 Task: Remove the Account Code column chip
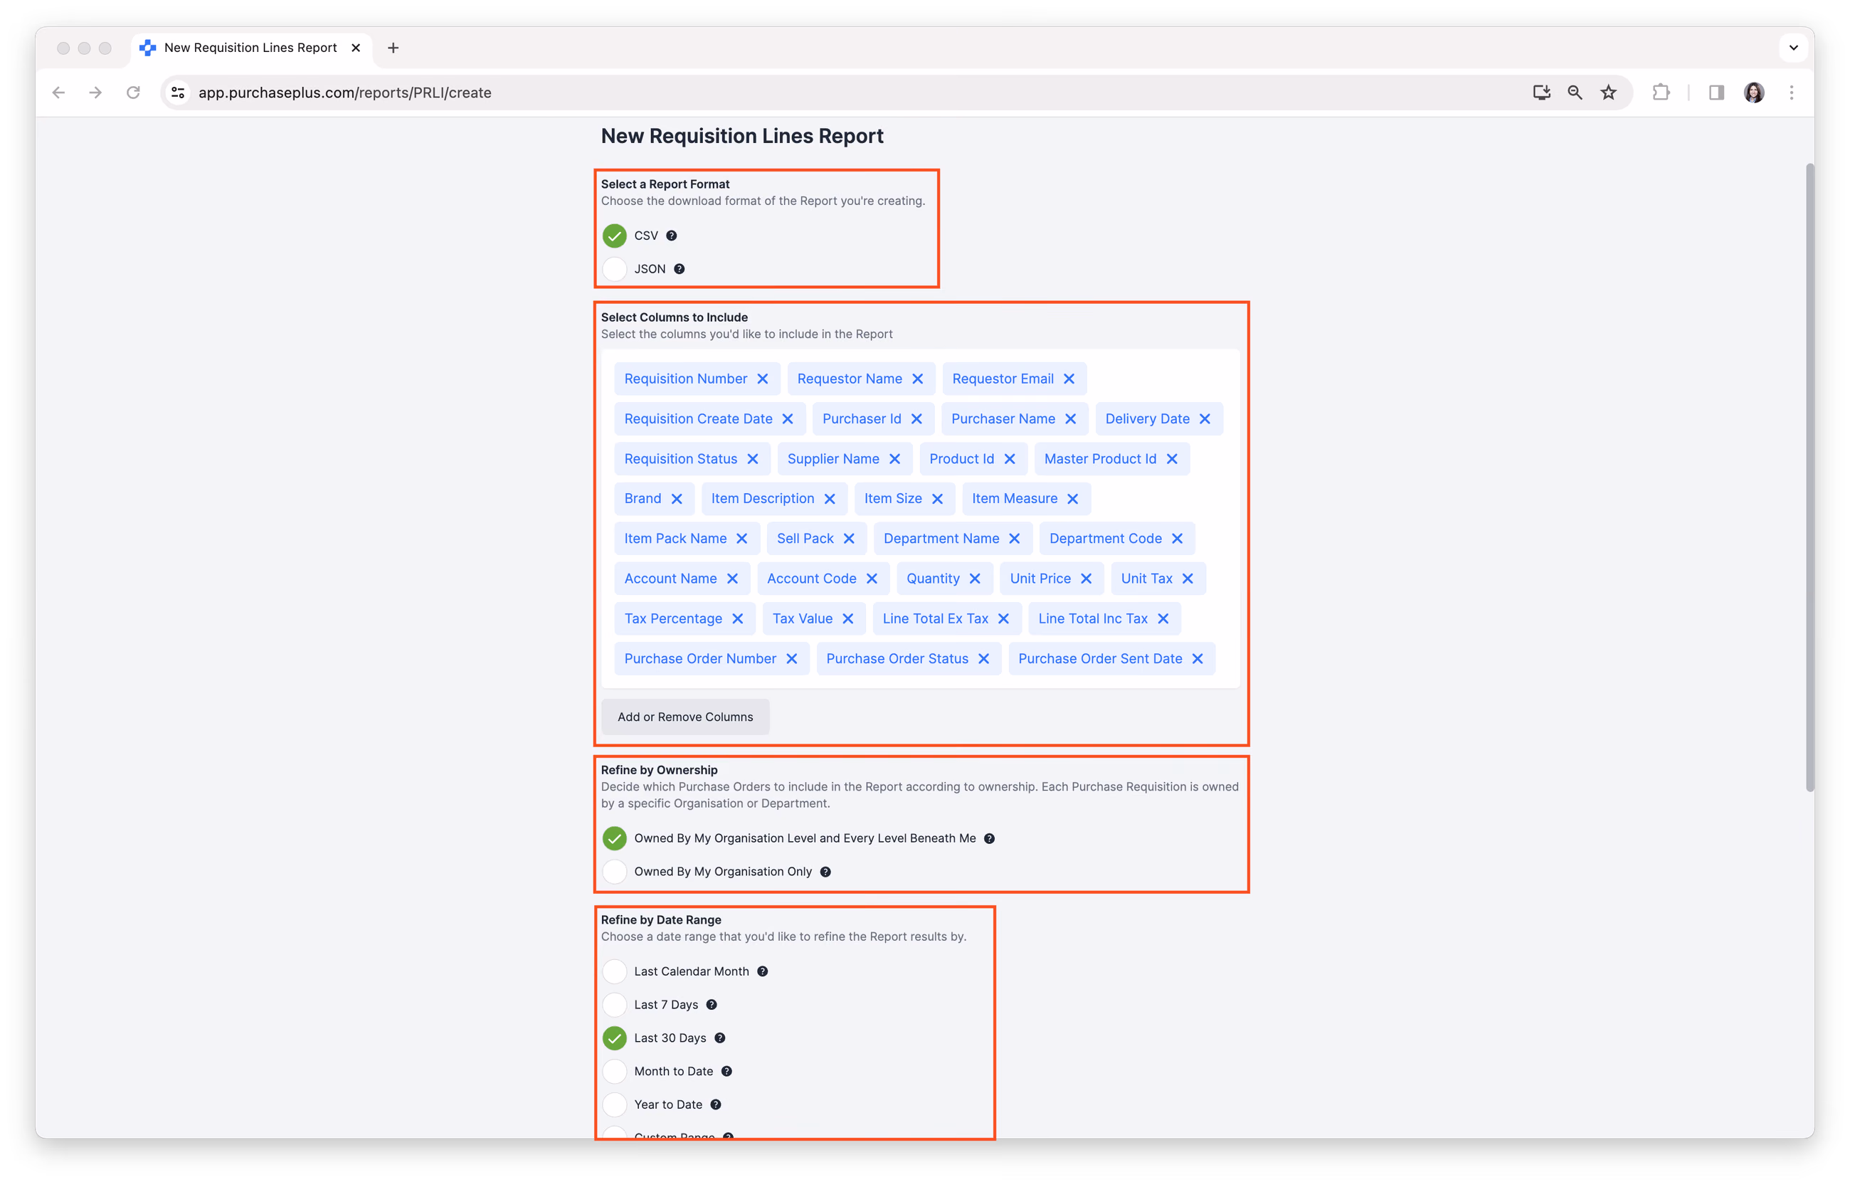point(871,579)
